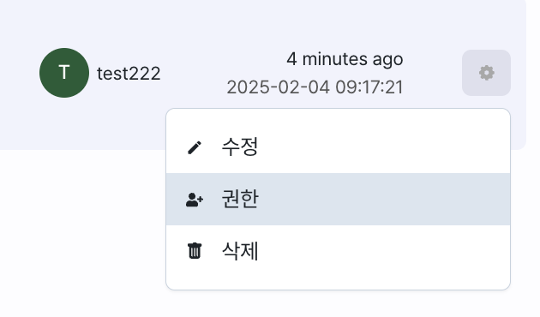Click the add-user permission icon

tap(195, 200)
